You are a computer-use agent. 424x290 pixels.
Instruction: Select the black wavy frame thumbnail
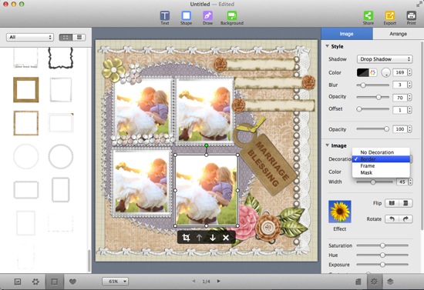pyautogui.click(x=61, y=58)
